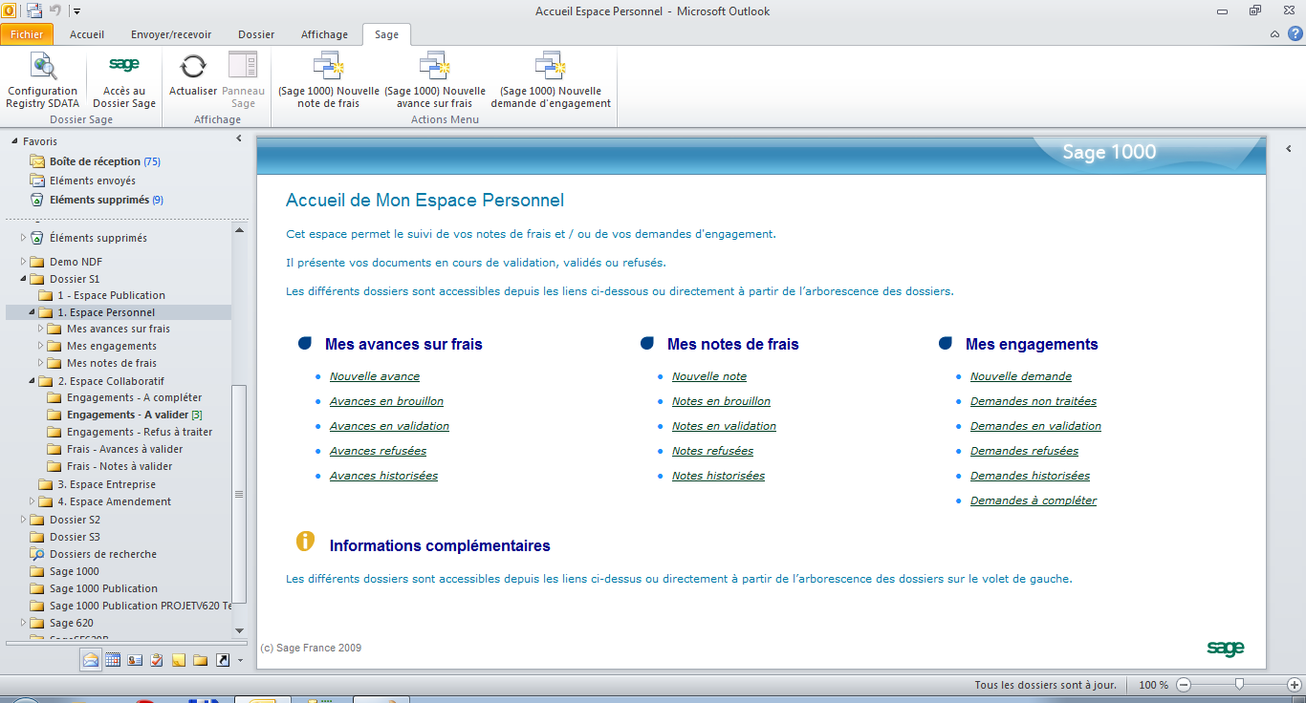Open Notes en validation link
Viewport: 1306px width, 703px height.
724,426
